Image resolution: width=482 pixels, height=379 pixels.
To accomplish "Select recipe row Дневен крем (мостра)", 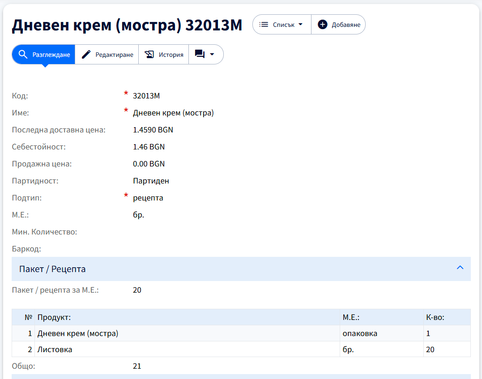I will tap(179, 333).
